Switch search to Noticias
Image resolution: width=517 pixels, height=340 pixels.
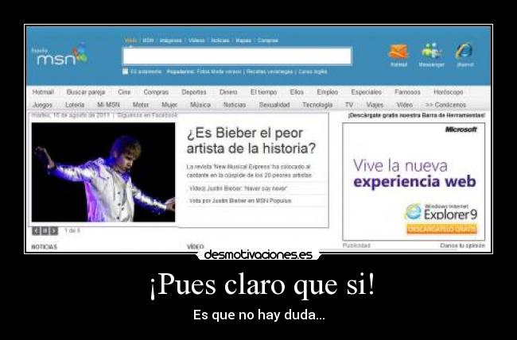tap(220, 41)
